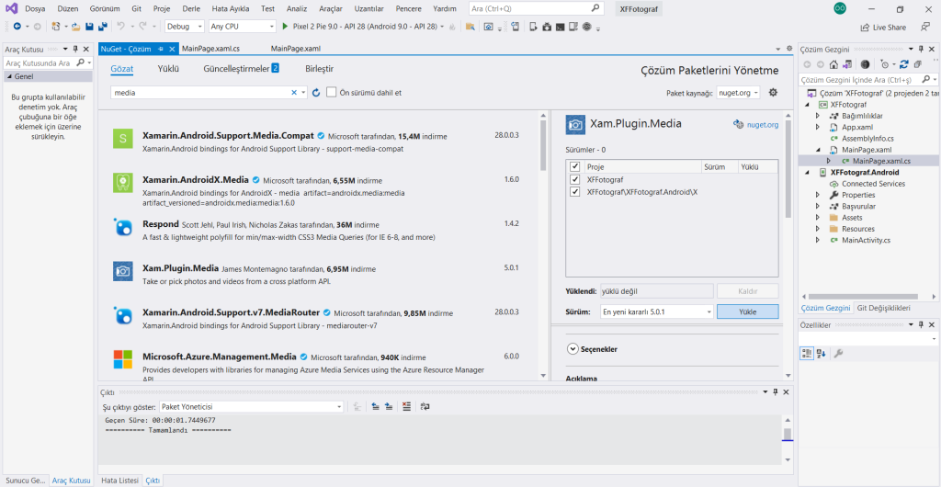Refresh the NuGet package search results

(x=317, y=93)
